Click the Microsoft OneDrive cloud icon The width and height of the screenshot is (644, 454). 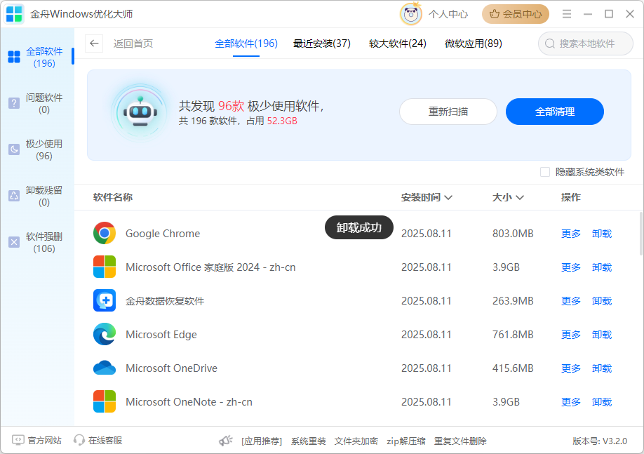[x=105, y=368]
